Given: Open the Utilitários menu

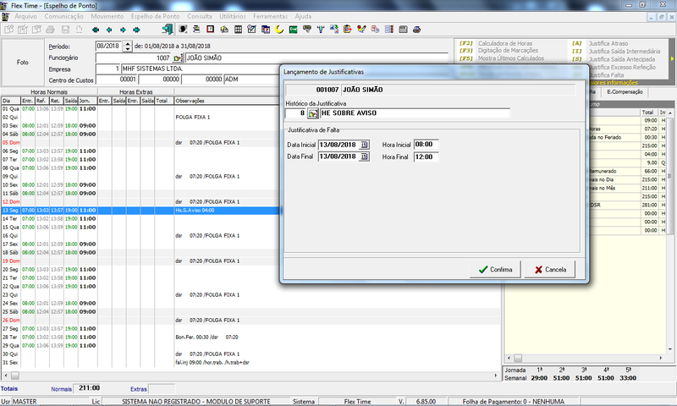Looking at the screenshot, I should pyautogui.click(x=232, y=16).
